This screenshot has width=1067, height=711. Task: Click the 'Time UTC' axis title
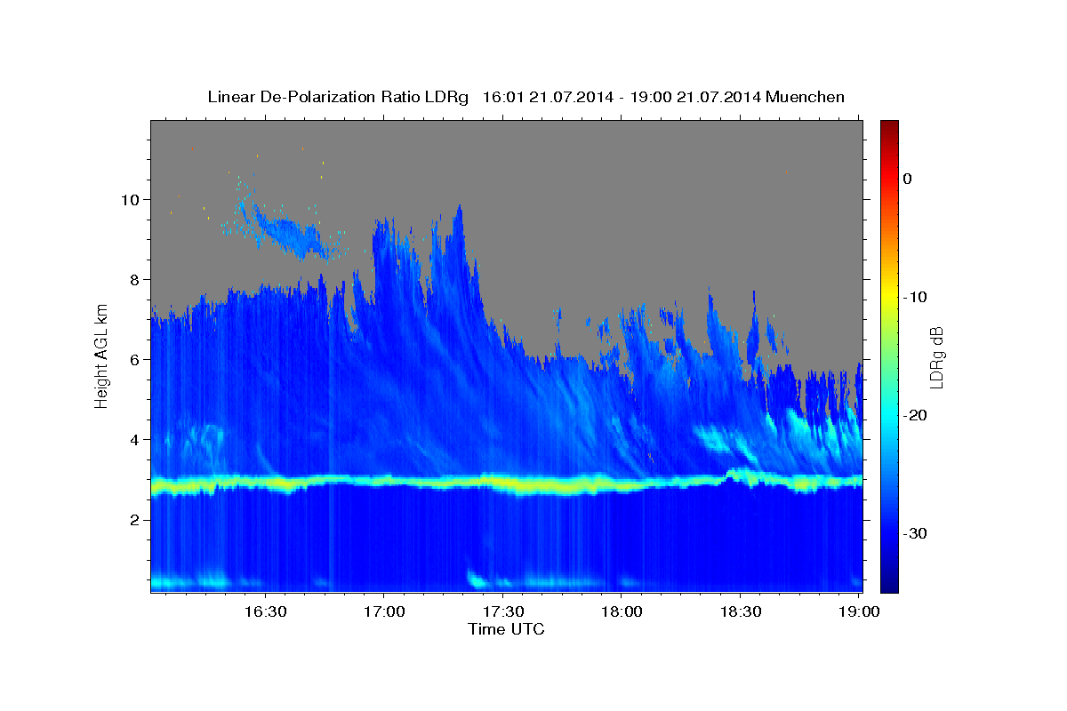[x=506, y=629]
